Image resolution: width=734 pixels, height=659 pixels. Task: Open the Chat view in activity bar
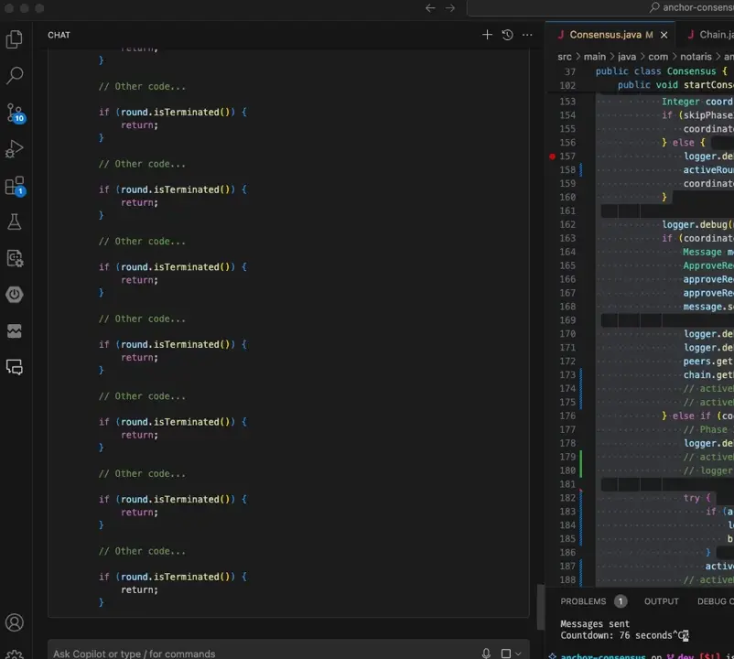(x=15, y=367)
